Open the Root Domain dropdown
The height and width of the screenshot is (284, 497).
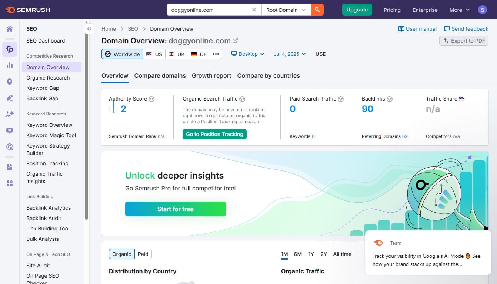coord(286,10)
